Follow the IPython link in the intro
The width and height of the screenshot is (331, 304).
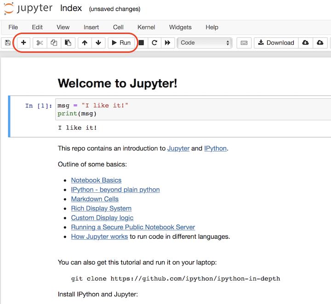[215, 148]
